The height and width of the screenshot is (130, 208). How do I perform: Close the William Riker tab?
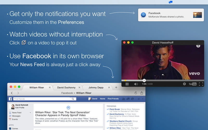pyautogui.click(x=50, y=88)
